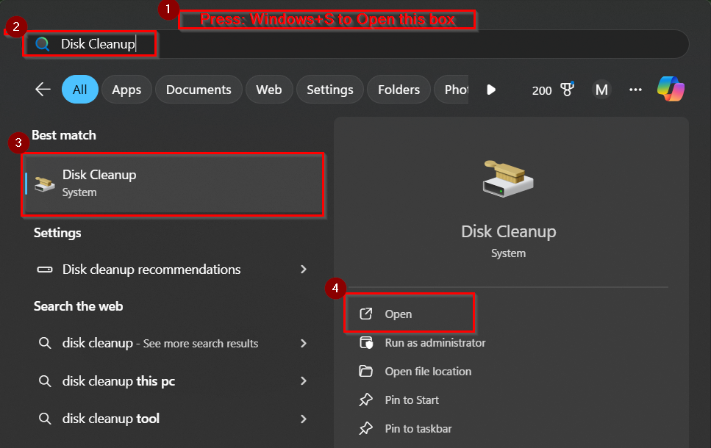Switch to the Web filter tab
Viewport: 711px width, 448px height.
[x=269, y=90]
